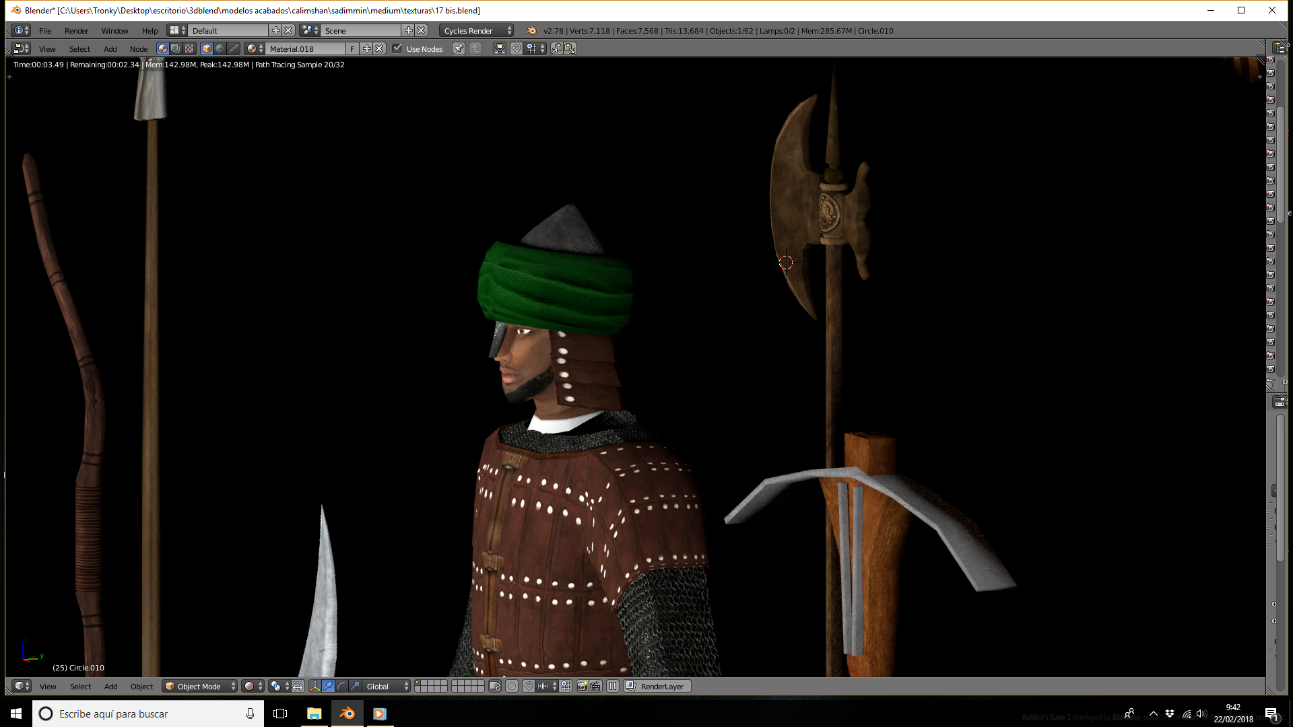The image size is (1293, 727).
Task: Toggle the Use Nodes checkbox
Action: pos(397,48)
